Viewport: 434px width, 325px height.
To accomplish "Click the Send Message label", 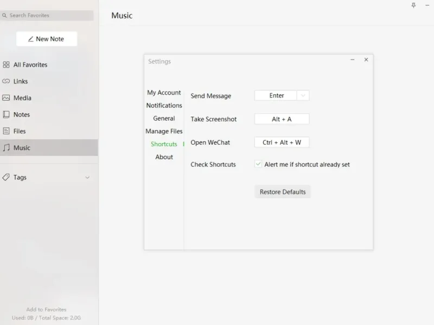I will [x=210, y=96].
